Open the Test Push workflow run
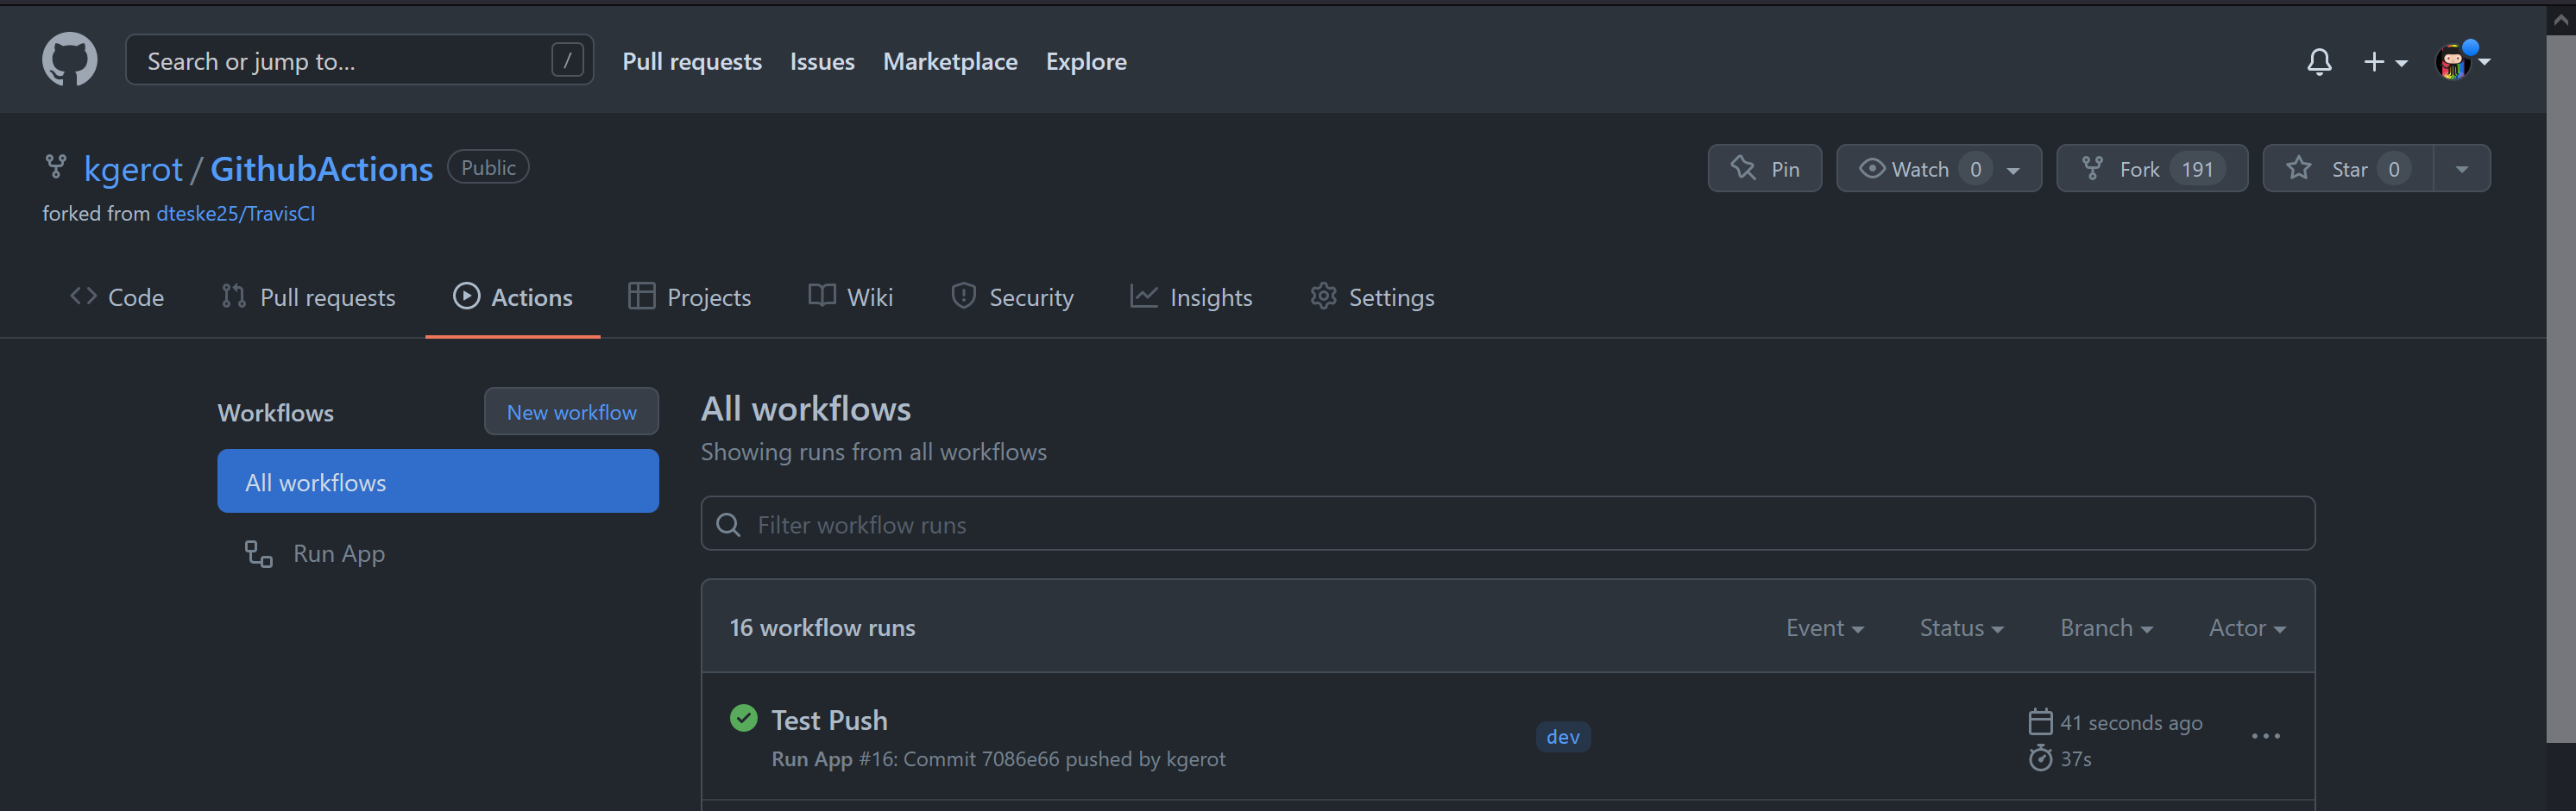Viewport: 2576px width, 811px height. pos(829,721)
